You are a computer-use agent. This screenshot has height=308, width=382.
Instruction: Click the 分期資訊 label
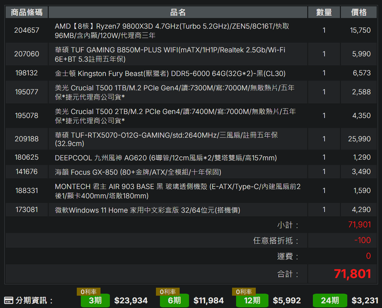tap(34, 301)
